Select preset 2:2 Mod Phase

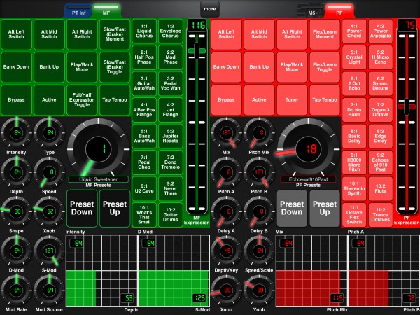coord(170,57)
